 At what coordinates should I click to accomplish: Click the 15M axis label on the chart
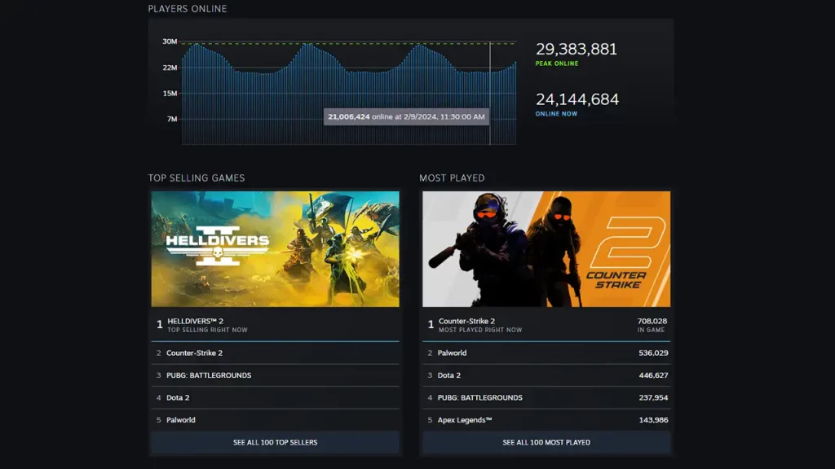click(170, 94)
